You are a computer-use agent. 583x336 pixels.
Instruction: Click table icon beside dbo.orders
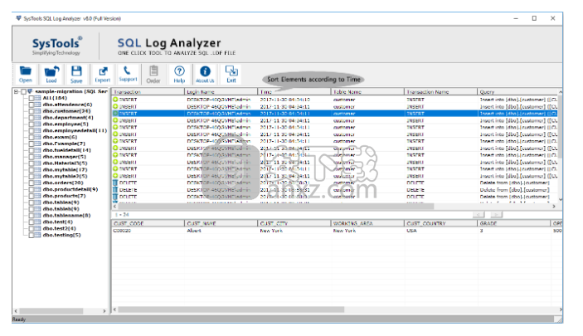(x=37, y=183)
